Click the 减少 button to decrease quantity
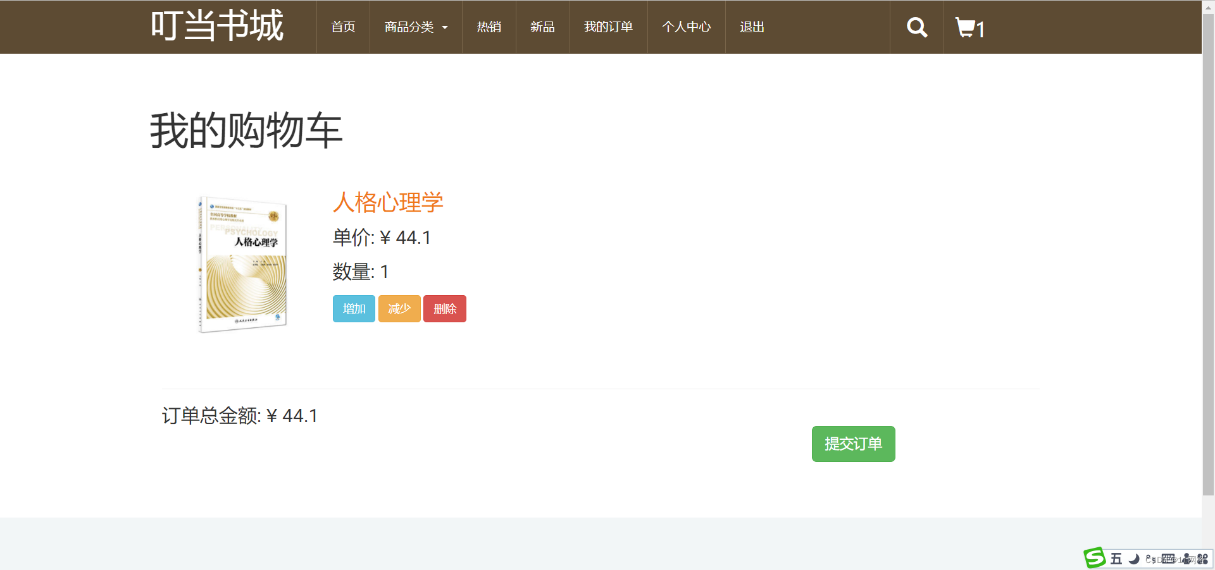This screenshot has height=570, width=1215. pos(399,308)
